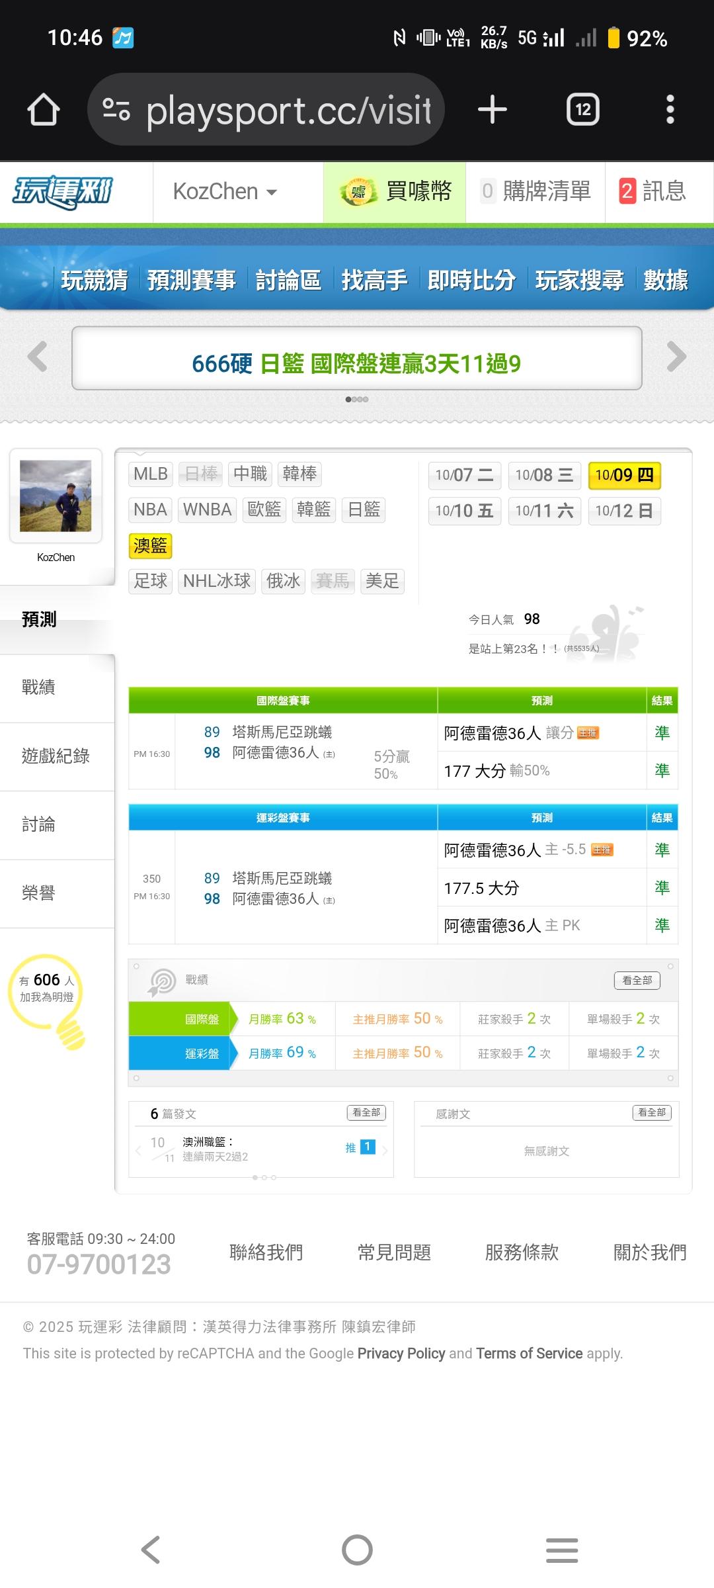Tap the browser home icon
Image resolution: width=714 pixels, height=1588 pixels.
[x=44, y=110]
